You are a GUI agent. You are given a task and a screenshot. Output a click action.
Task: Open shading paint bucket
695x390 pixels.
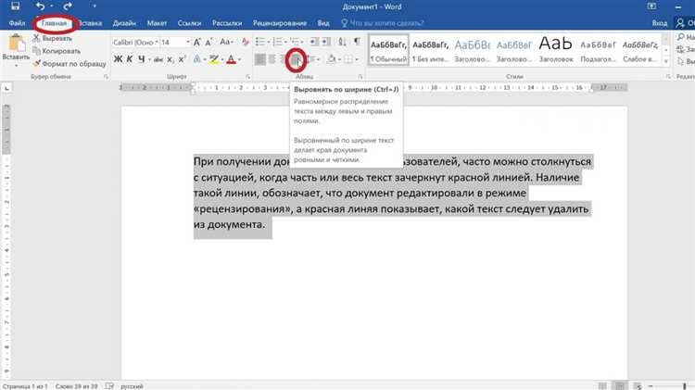331,59
